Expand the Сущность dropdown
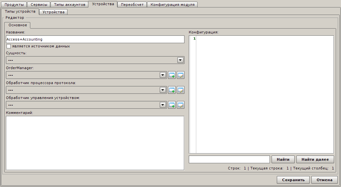 [181, 60]
